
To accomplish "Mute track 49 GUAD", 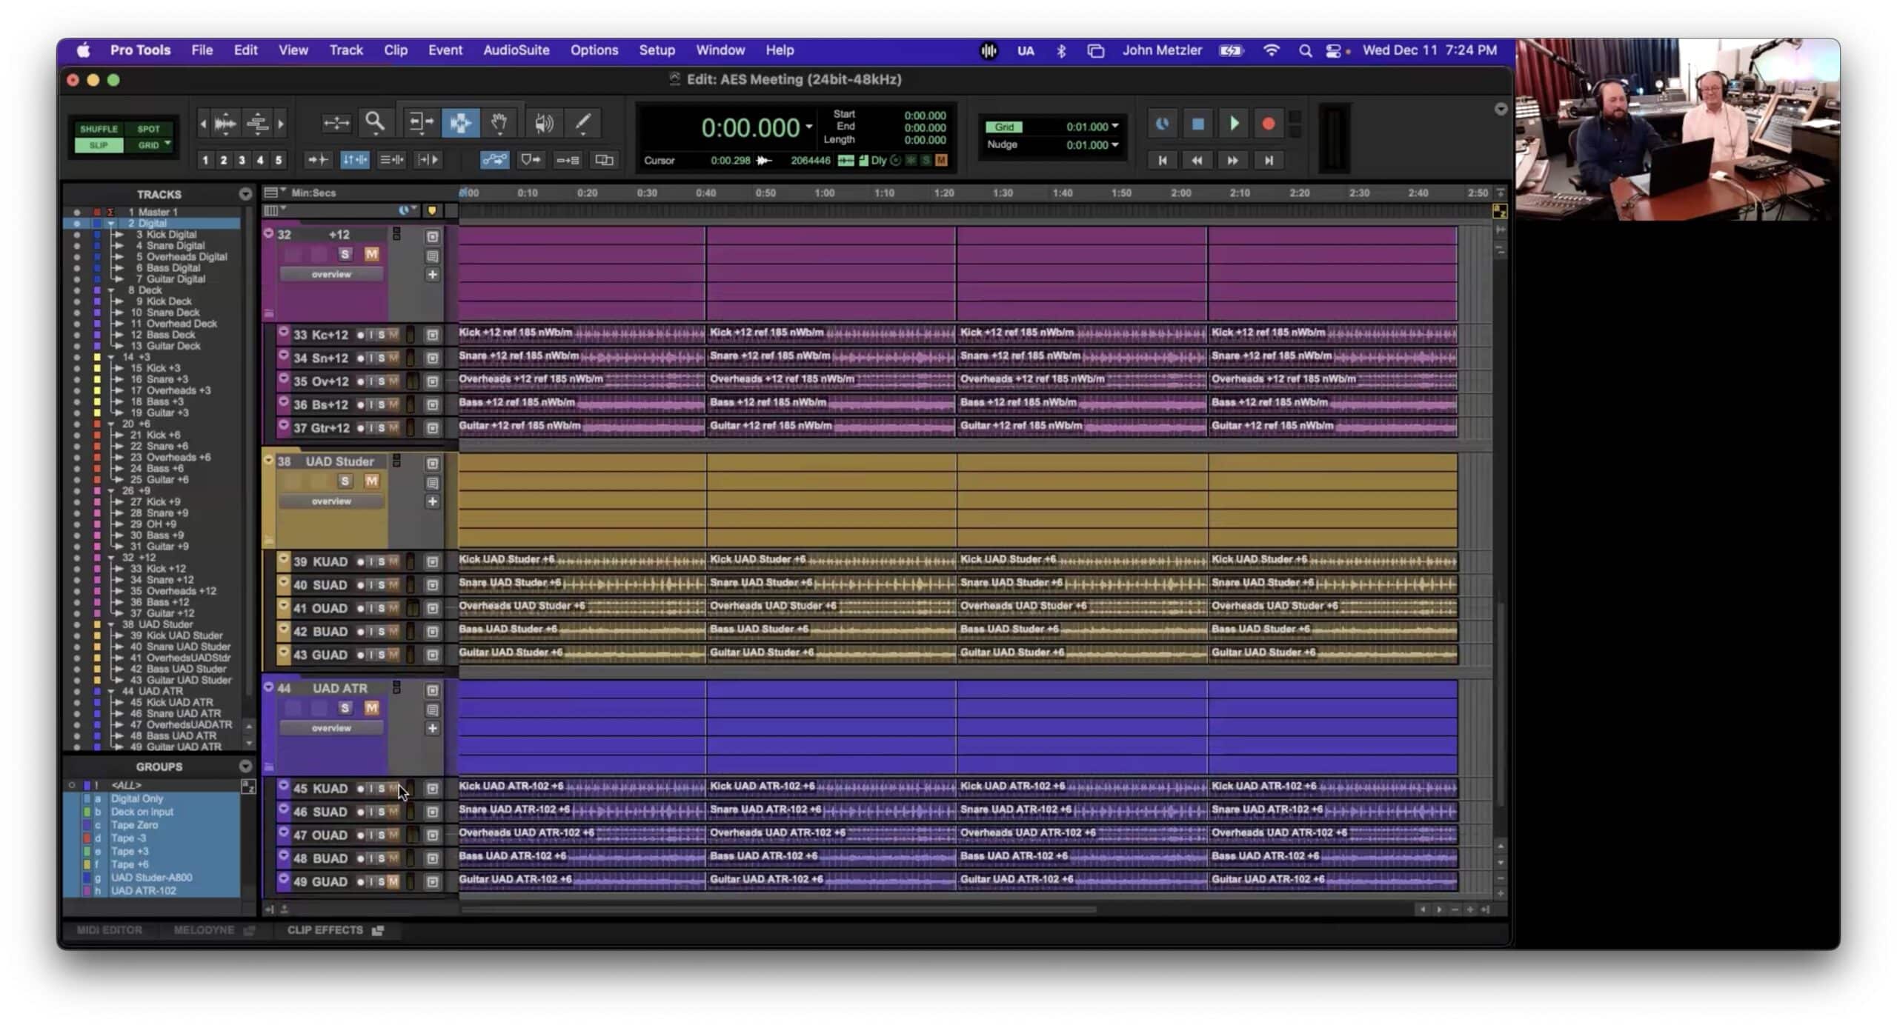I will click(x=393, y=882).
